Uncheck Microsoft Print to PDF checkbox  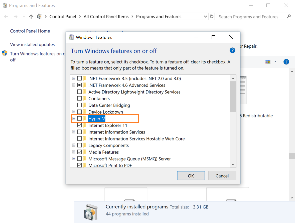[79, 165]
